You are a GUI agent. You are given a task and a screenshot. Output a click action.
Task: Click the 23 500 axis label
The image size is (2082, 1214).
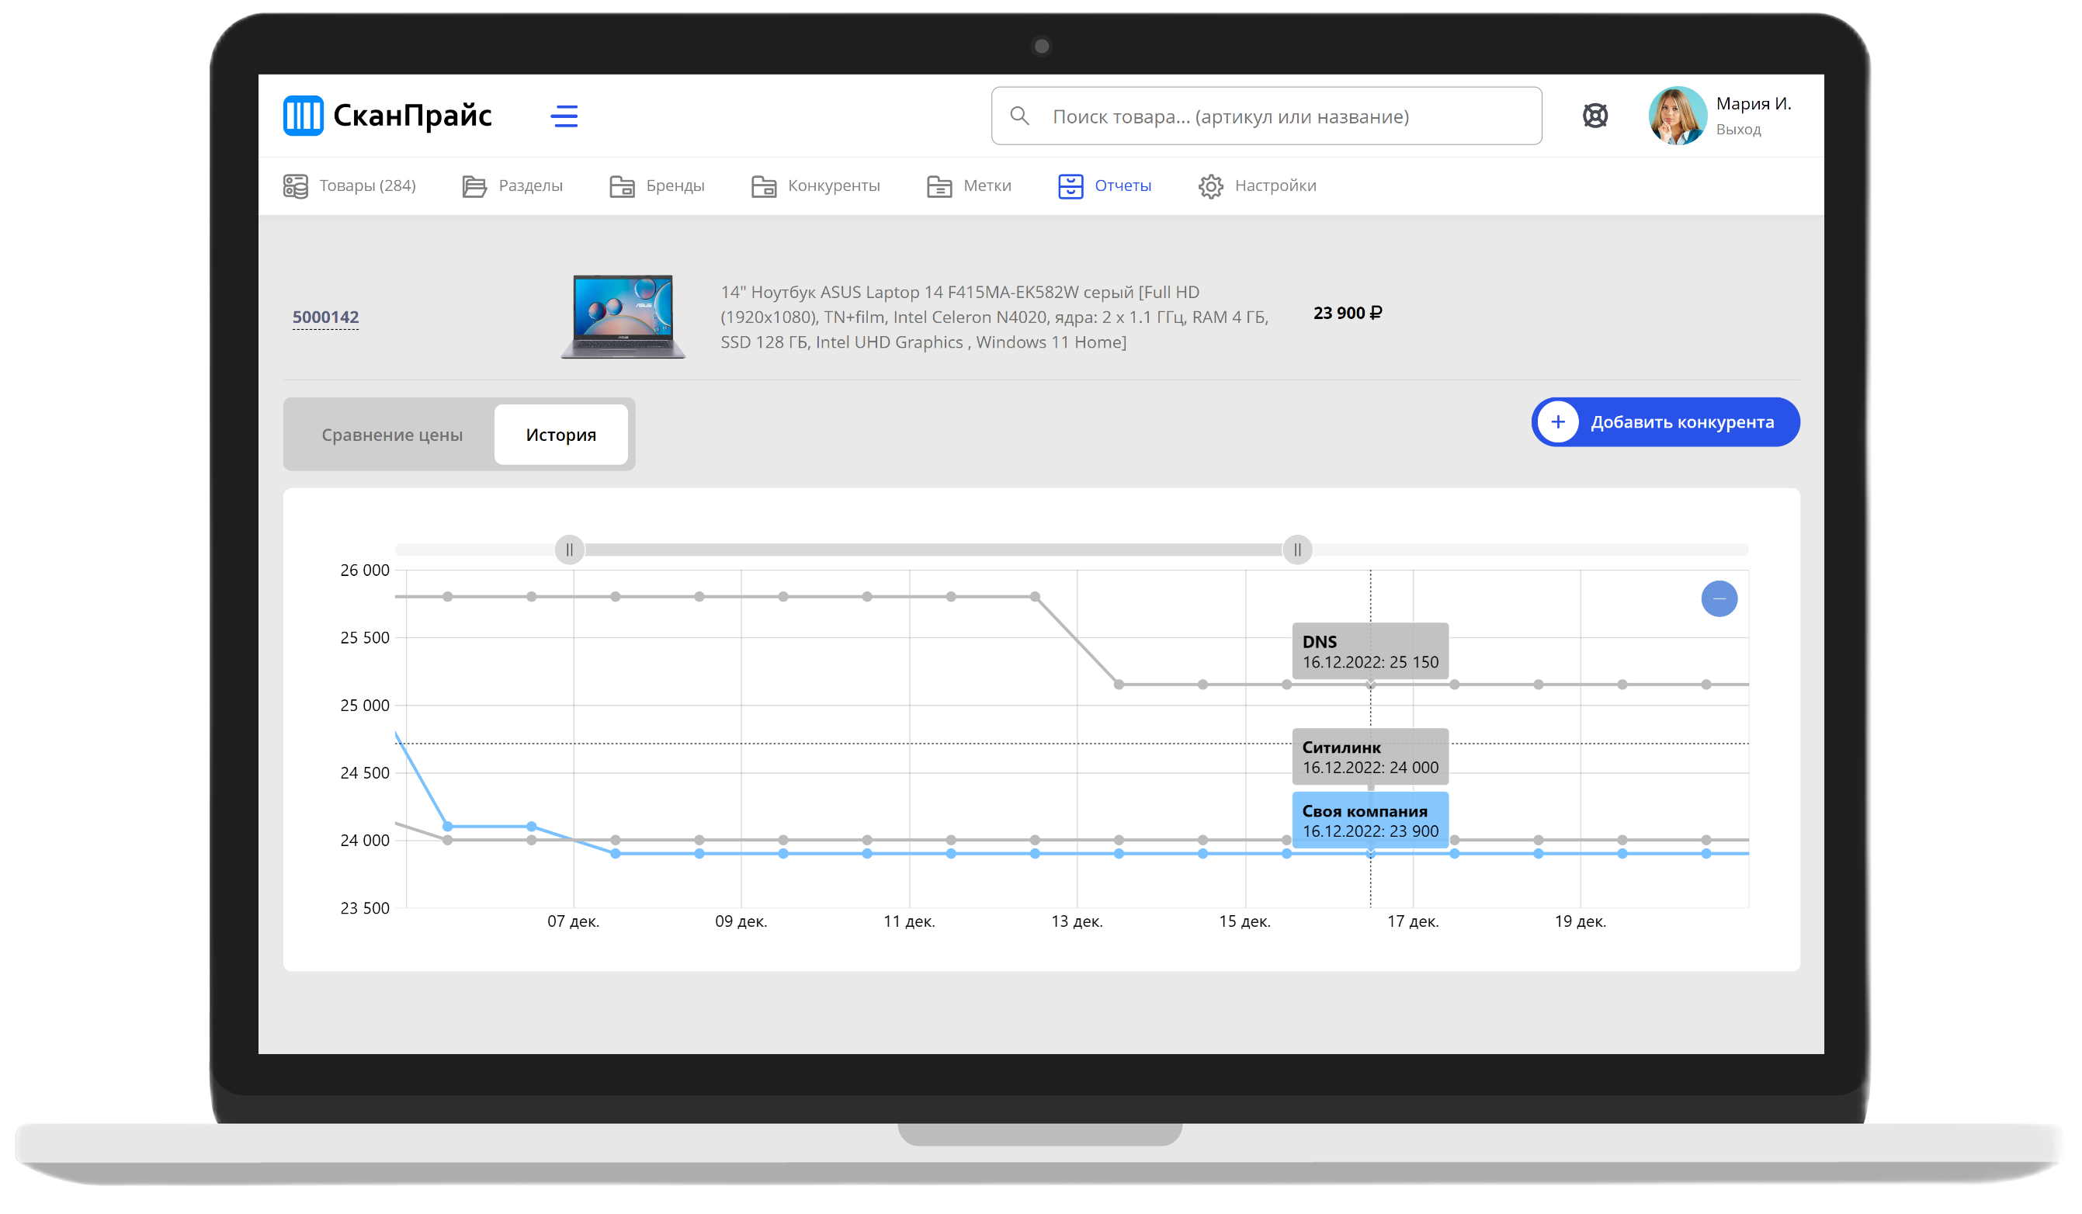(x=364, y=908)
